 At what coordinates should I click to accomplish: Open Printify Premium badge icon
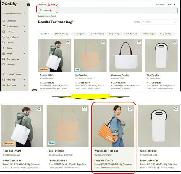point(4,74)
